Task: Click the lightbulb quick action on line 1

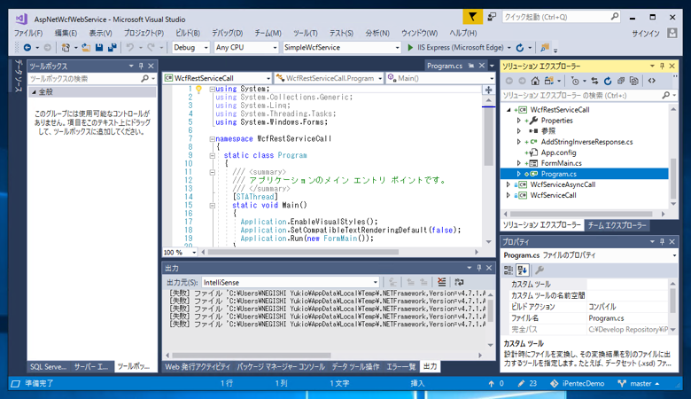Action: click(x=198, y=90)
